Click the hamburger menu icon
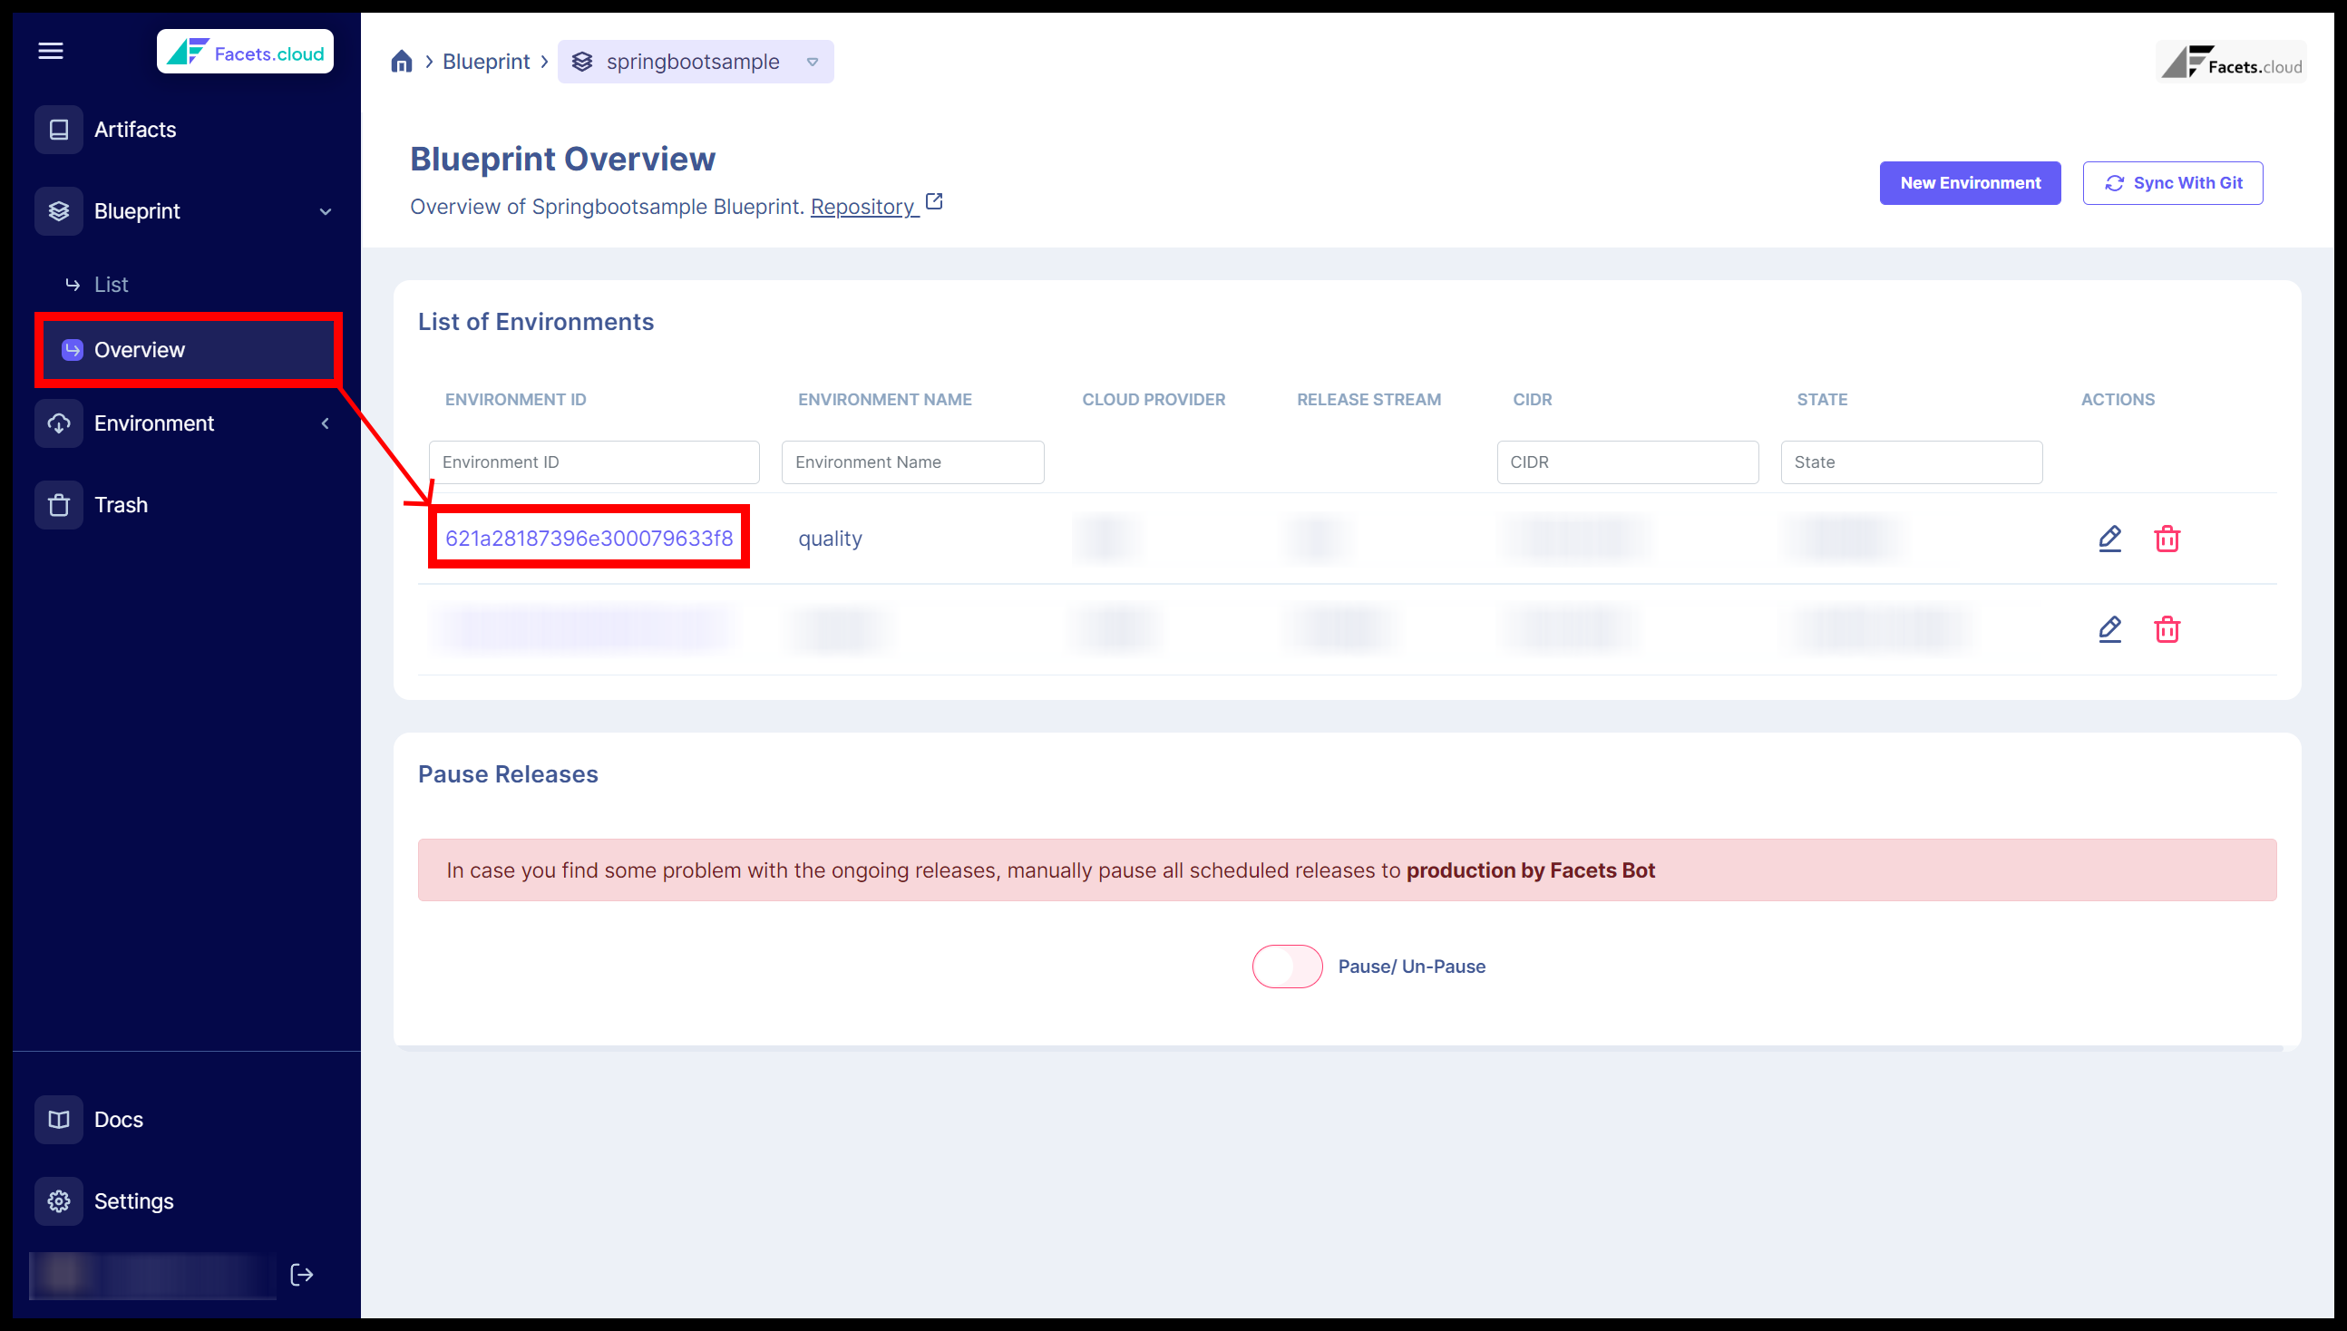This screenshot has width=2347, height=1331. [50, 51]
